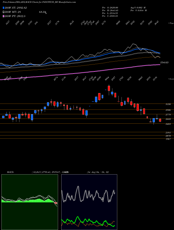Click the 'Pre O: 2620.00' open value

coord(110,8)
